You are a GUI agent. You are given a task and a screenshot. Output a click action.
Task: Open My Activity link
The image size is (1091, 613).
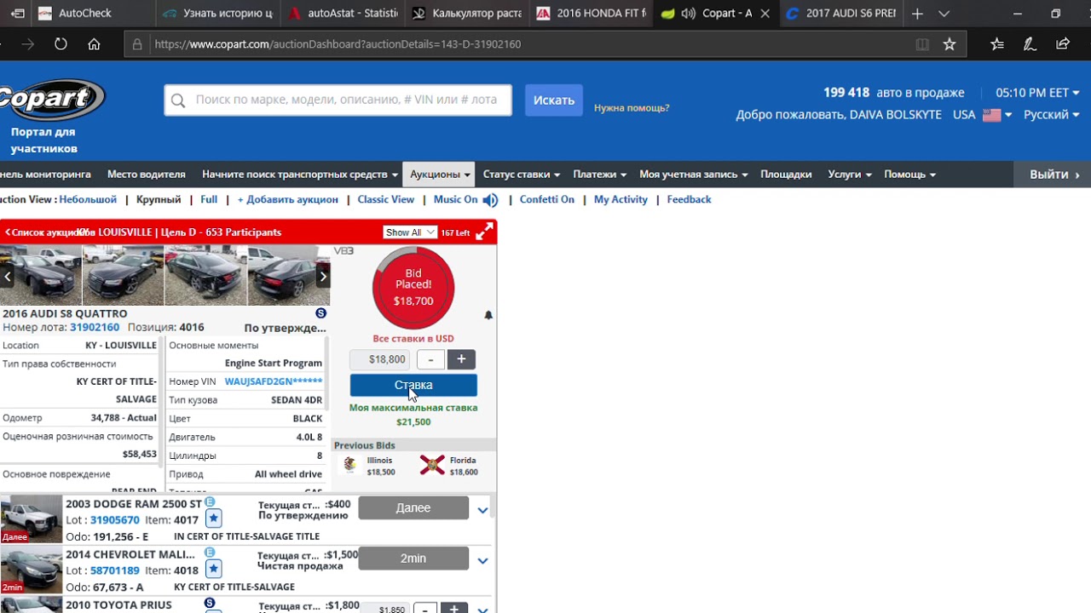pos(621,200)
